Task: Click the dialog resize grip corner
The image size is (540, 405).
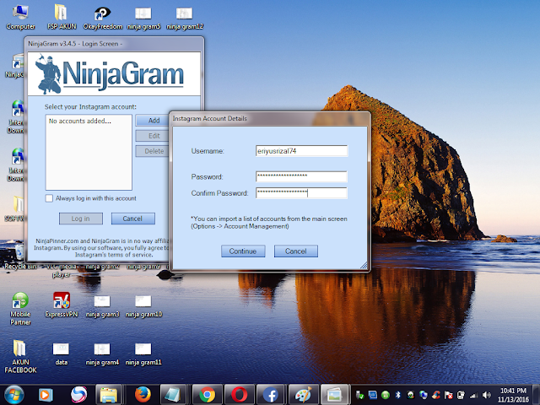Action: click(x=364, y=265)
